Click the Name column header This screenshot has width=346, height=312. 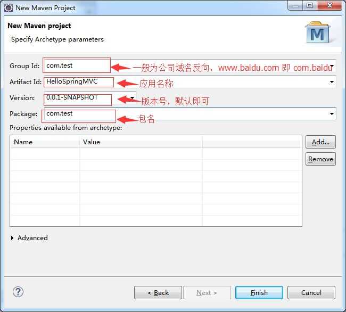[x=45, y=142]
